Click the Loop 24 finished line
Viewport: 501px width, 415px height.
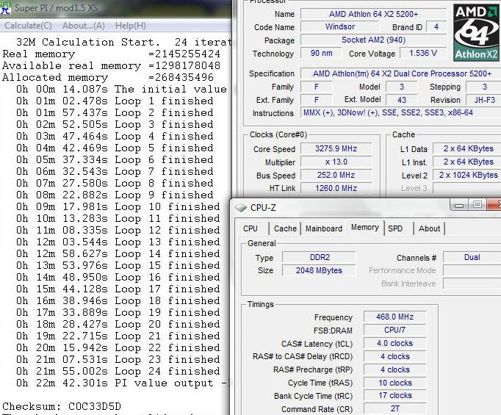tap(118, 372)
